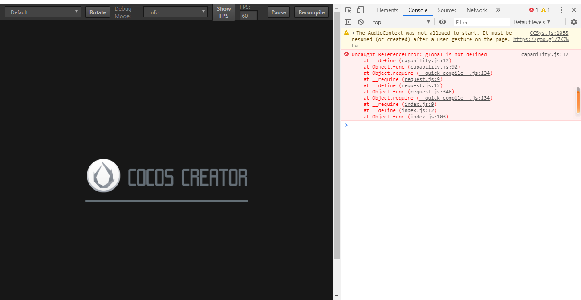Open the Network tab
The width and height of the screenshot is (581, 300).
pyautogui.click(x=476, y=10)
